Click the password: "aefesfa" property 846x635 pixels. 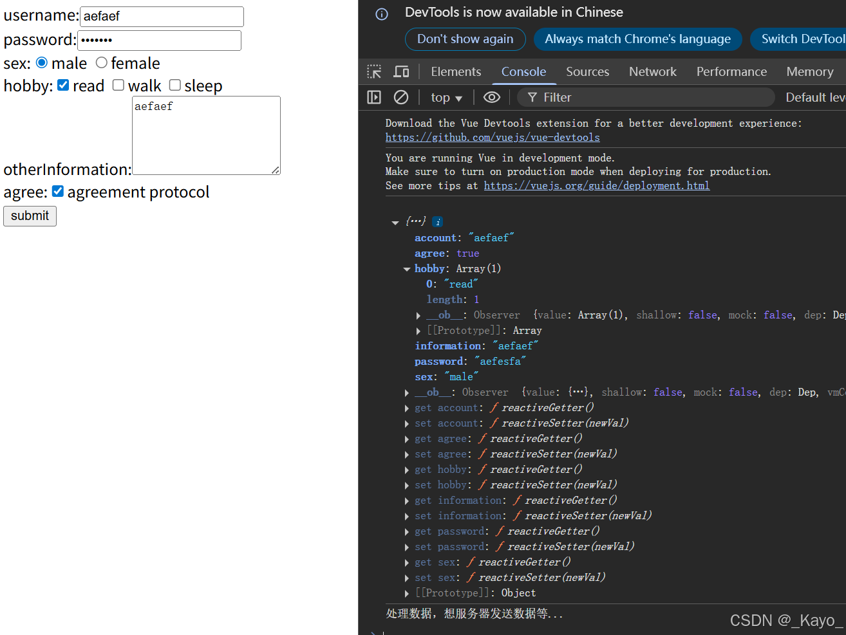[x=470, y=362]
